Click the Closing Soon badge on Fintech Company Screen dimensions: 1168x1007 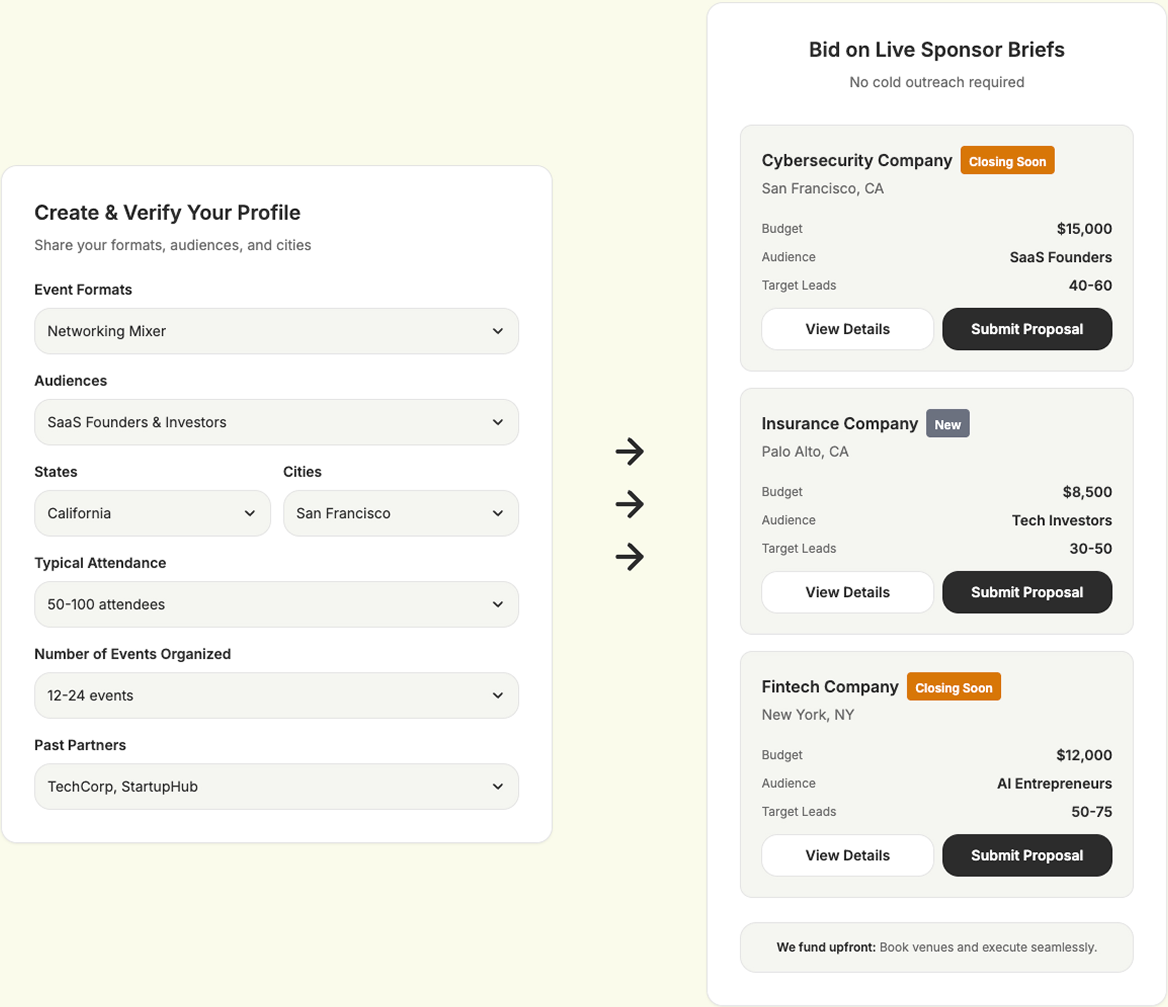[x=953, y=687]
